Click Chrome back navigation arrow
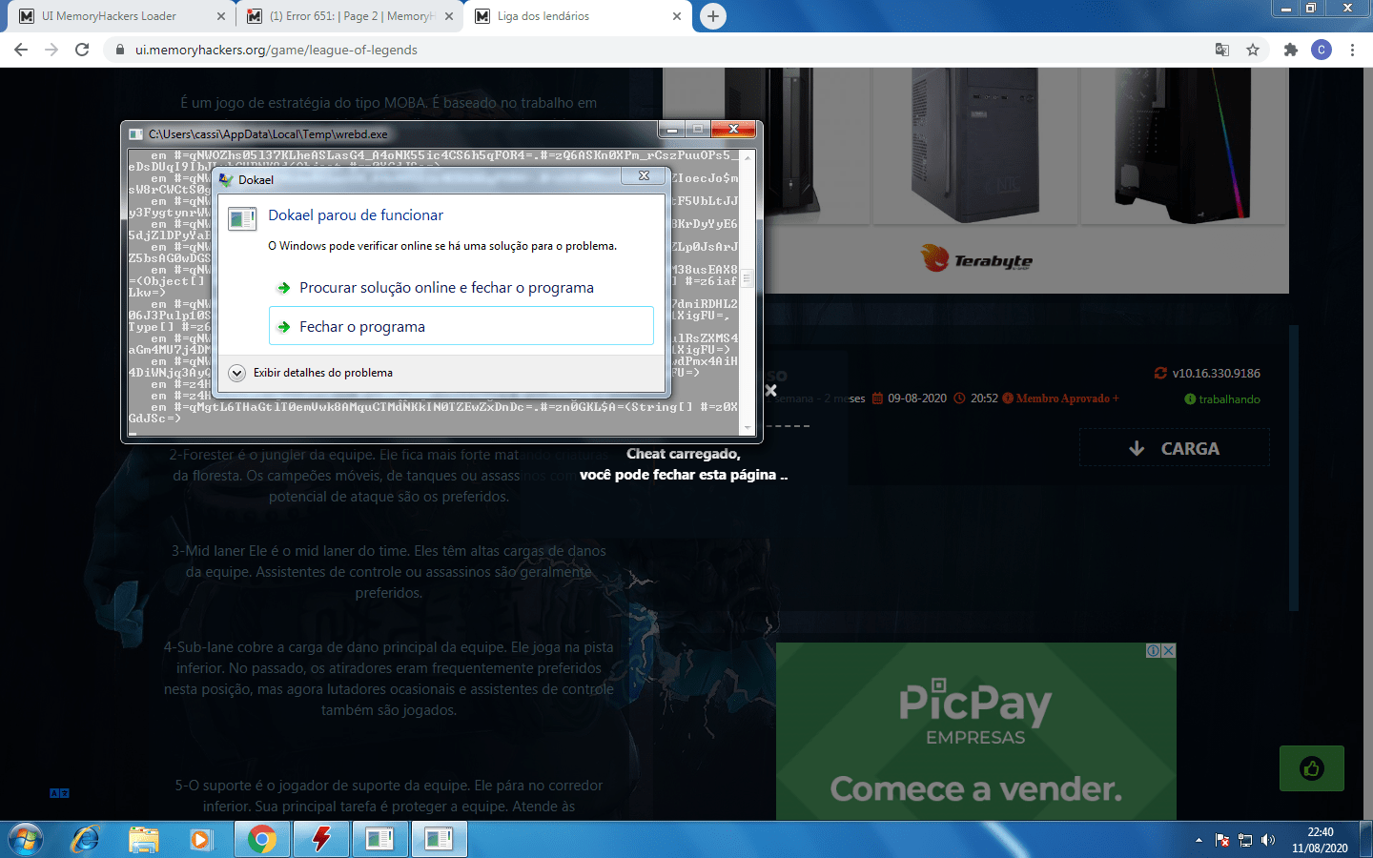This screenshot has width=1373, height=858. (x=21, y=50)
